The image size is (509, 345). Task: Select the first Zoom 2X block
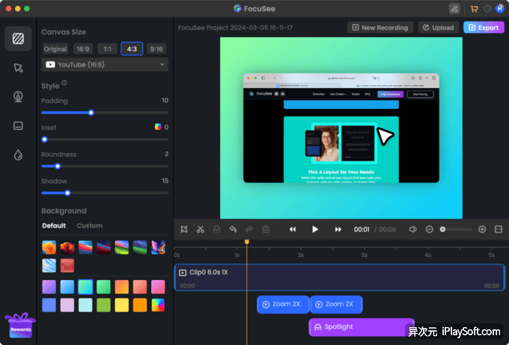[x=283, y=305]
